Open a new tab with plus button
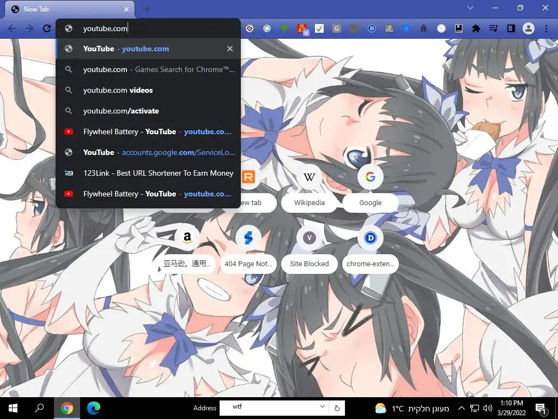This screenshot has height=419, width=558. (x=147, y=9)
